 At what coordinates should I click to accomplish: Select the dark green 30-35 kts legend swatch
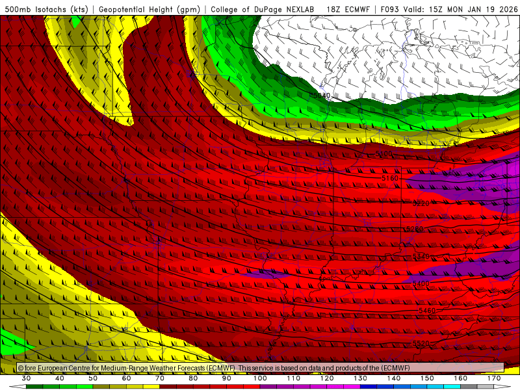tap(34, 387)
